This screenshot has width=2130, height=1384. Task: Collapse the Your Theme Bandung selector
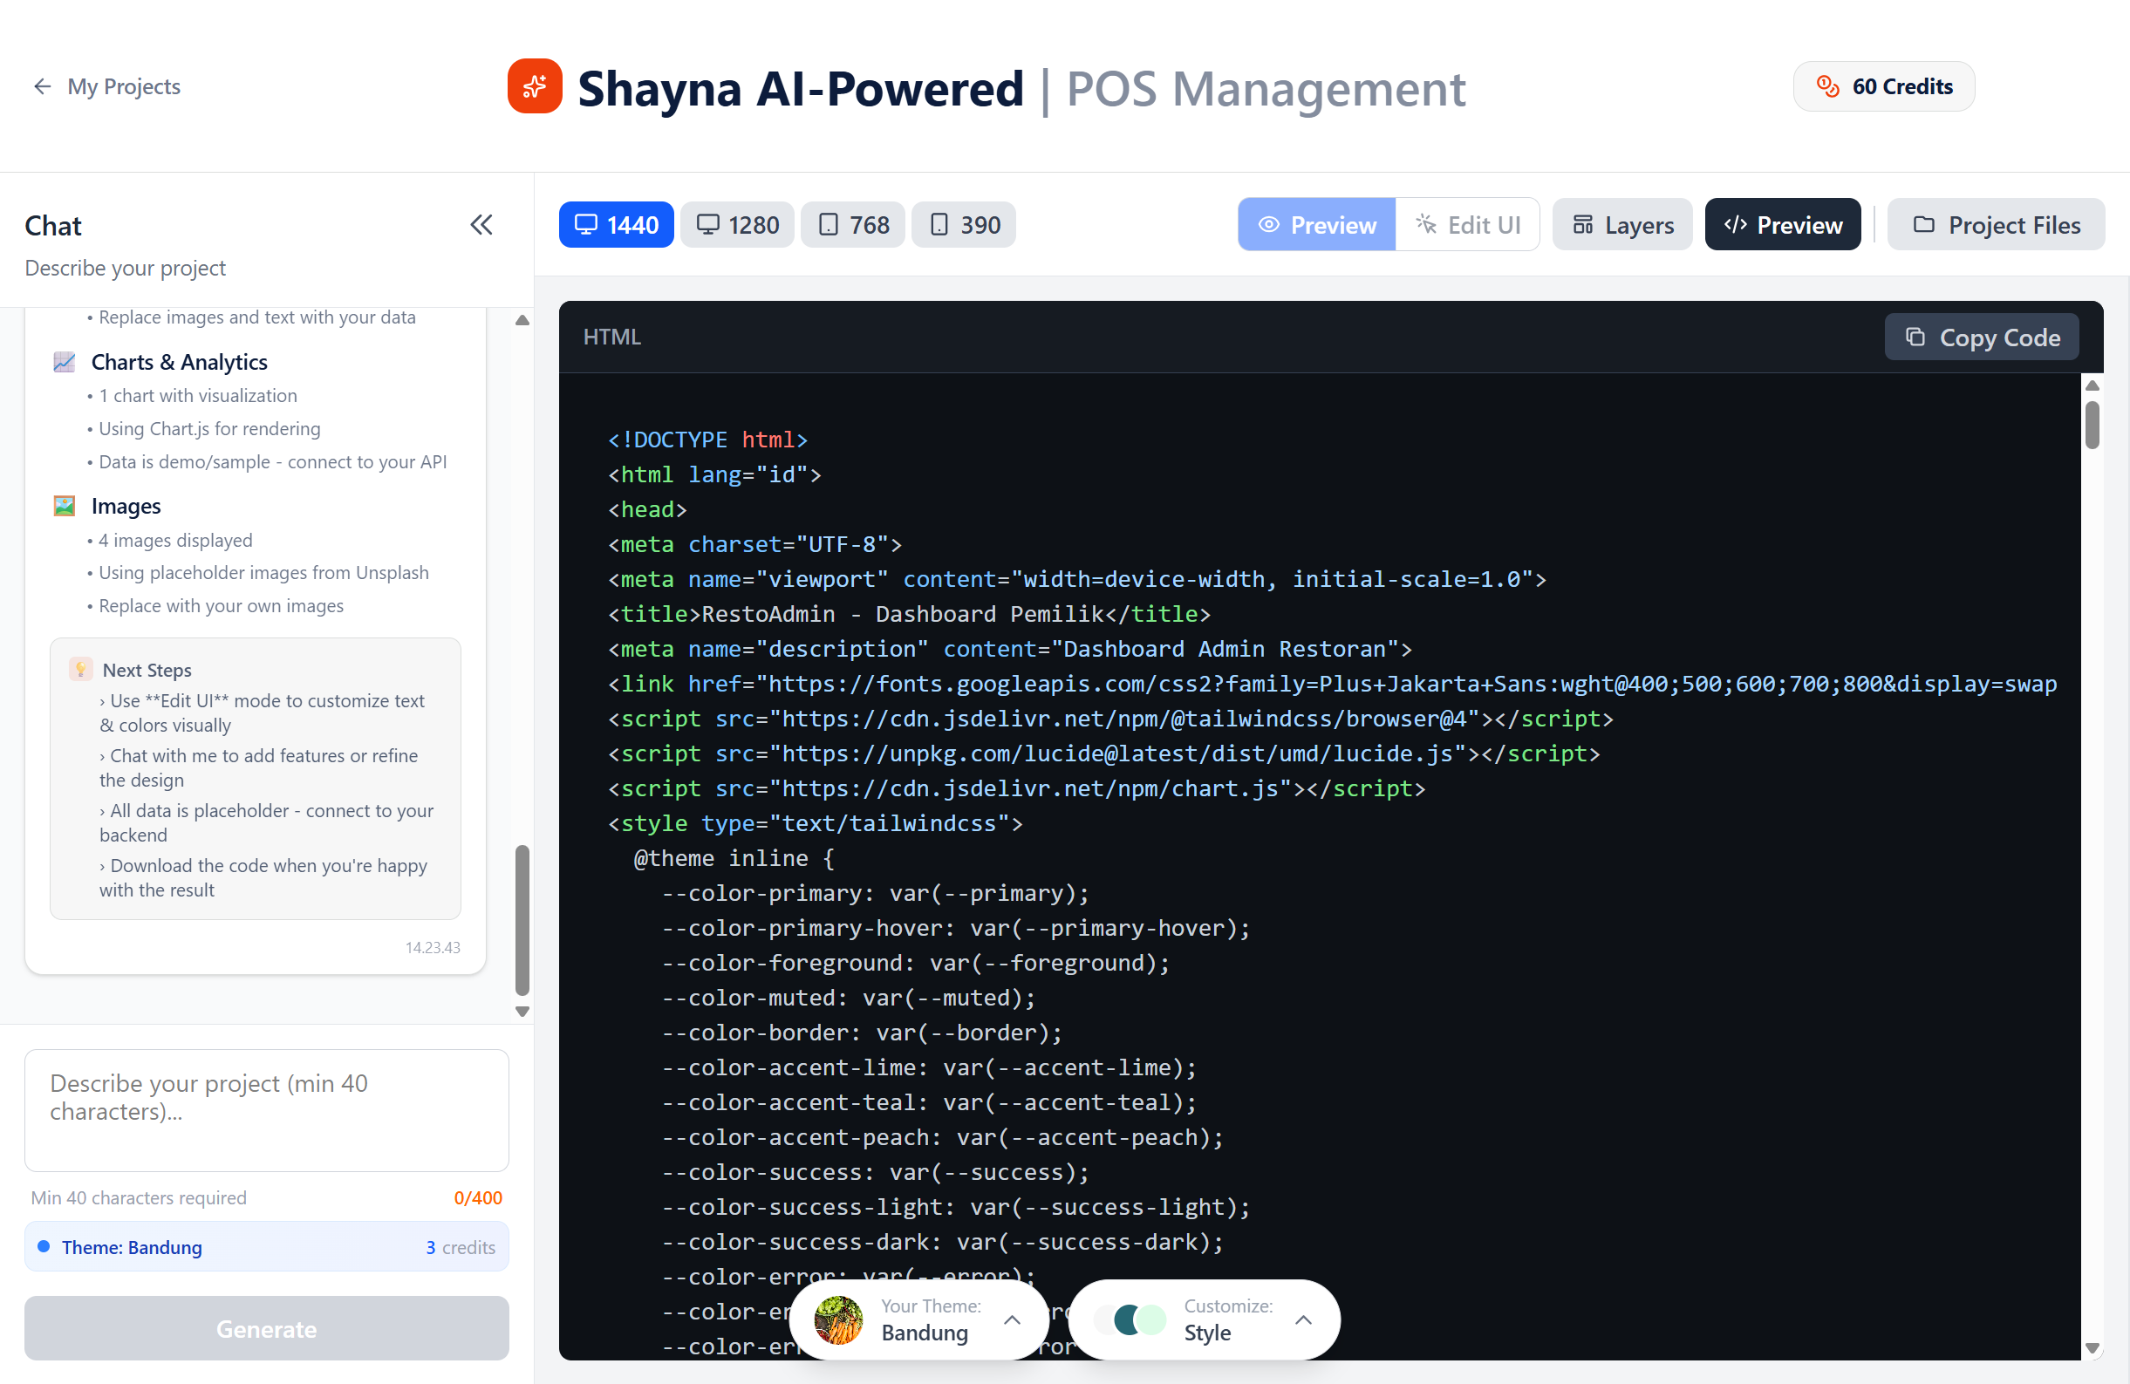click(x=1012, y=1319)
